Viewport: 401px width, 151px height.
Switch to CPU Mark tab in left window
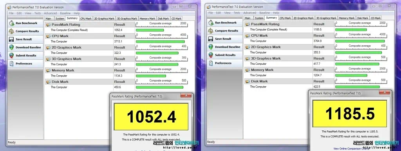[86, 19]
